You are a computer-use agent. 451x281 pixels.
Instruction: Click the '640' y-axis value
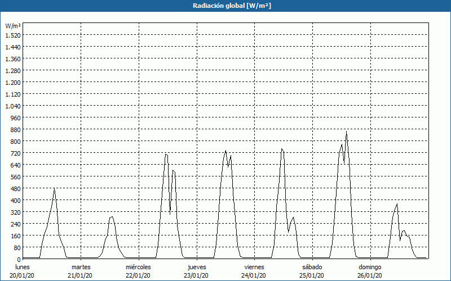coord(16,165)
